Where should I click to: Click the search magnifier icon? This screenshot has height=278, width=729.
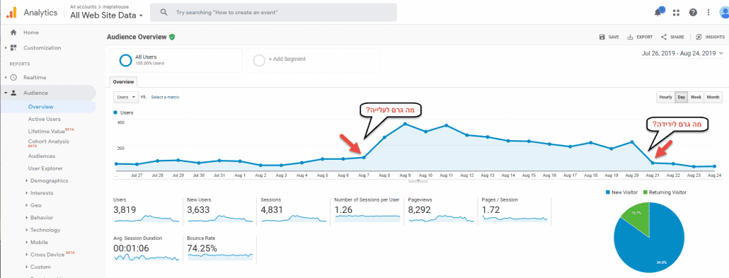click(163, 13)
